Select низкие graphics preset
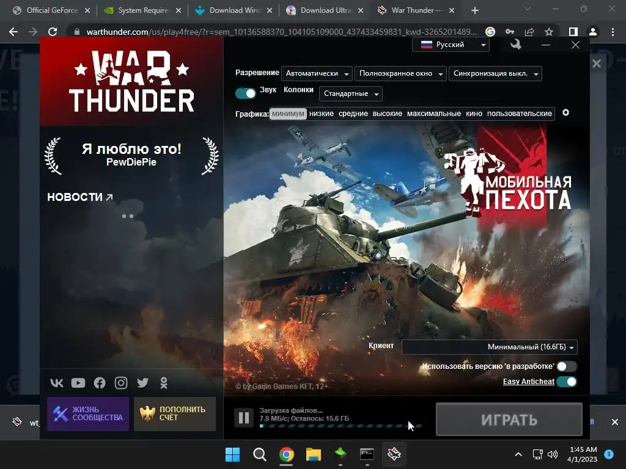626x469 pixels. pos(322,114)
